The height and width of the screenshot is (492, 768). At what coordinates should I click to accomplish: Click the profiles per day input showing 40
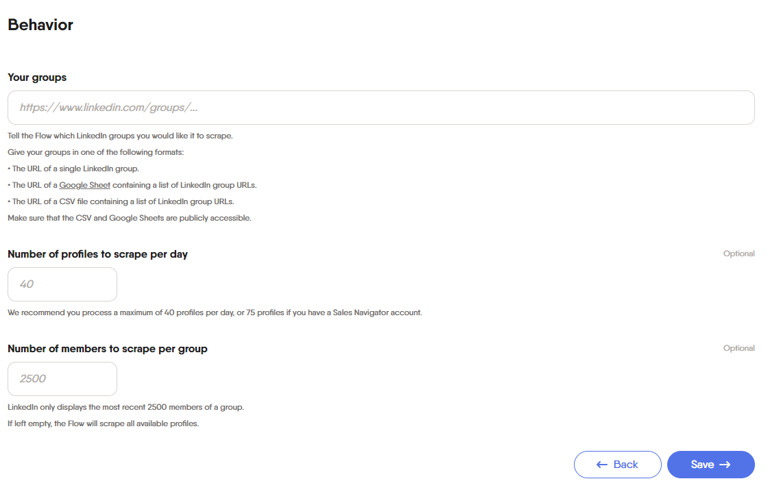[x=62, y=284]
